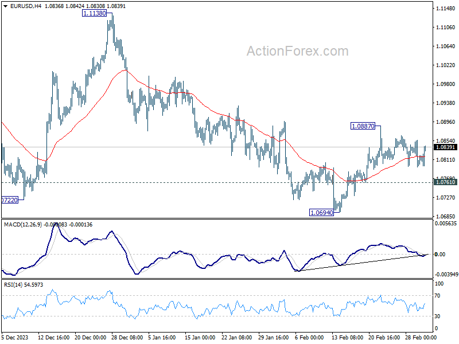Screen dimensions: 459x344
Task: Click the 1.08110 price axis value
Action: coord(446,160)
